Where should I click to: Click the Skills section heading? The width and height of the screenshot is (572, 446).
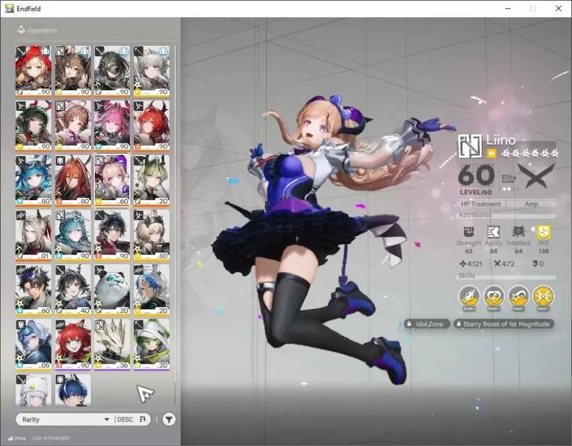467,276
